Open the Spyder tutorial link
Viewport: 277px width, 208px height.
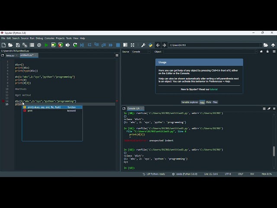tap(214, 89)
